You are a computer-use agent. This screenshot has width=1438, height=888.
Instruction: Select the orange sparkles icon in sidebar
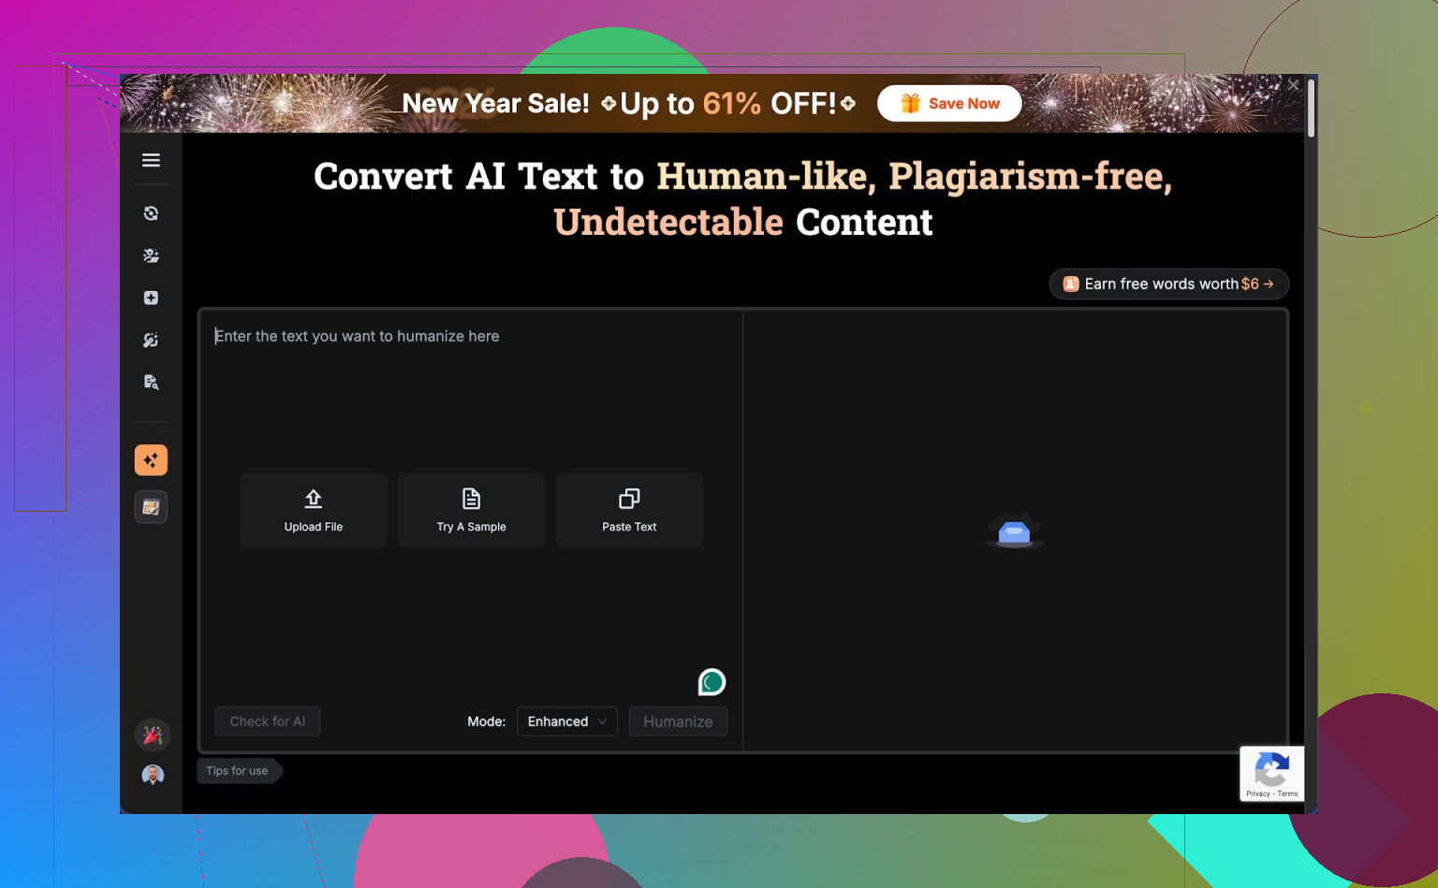pyautogui.click(x=151, y=460)
